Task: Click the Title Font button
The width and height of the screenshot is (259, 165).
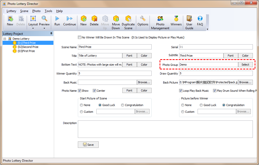Action: (x=129, y=56)
